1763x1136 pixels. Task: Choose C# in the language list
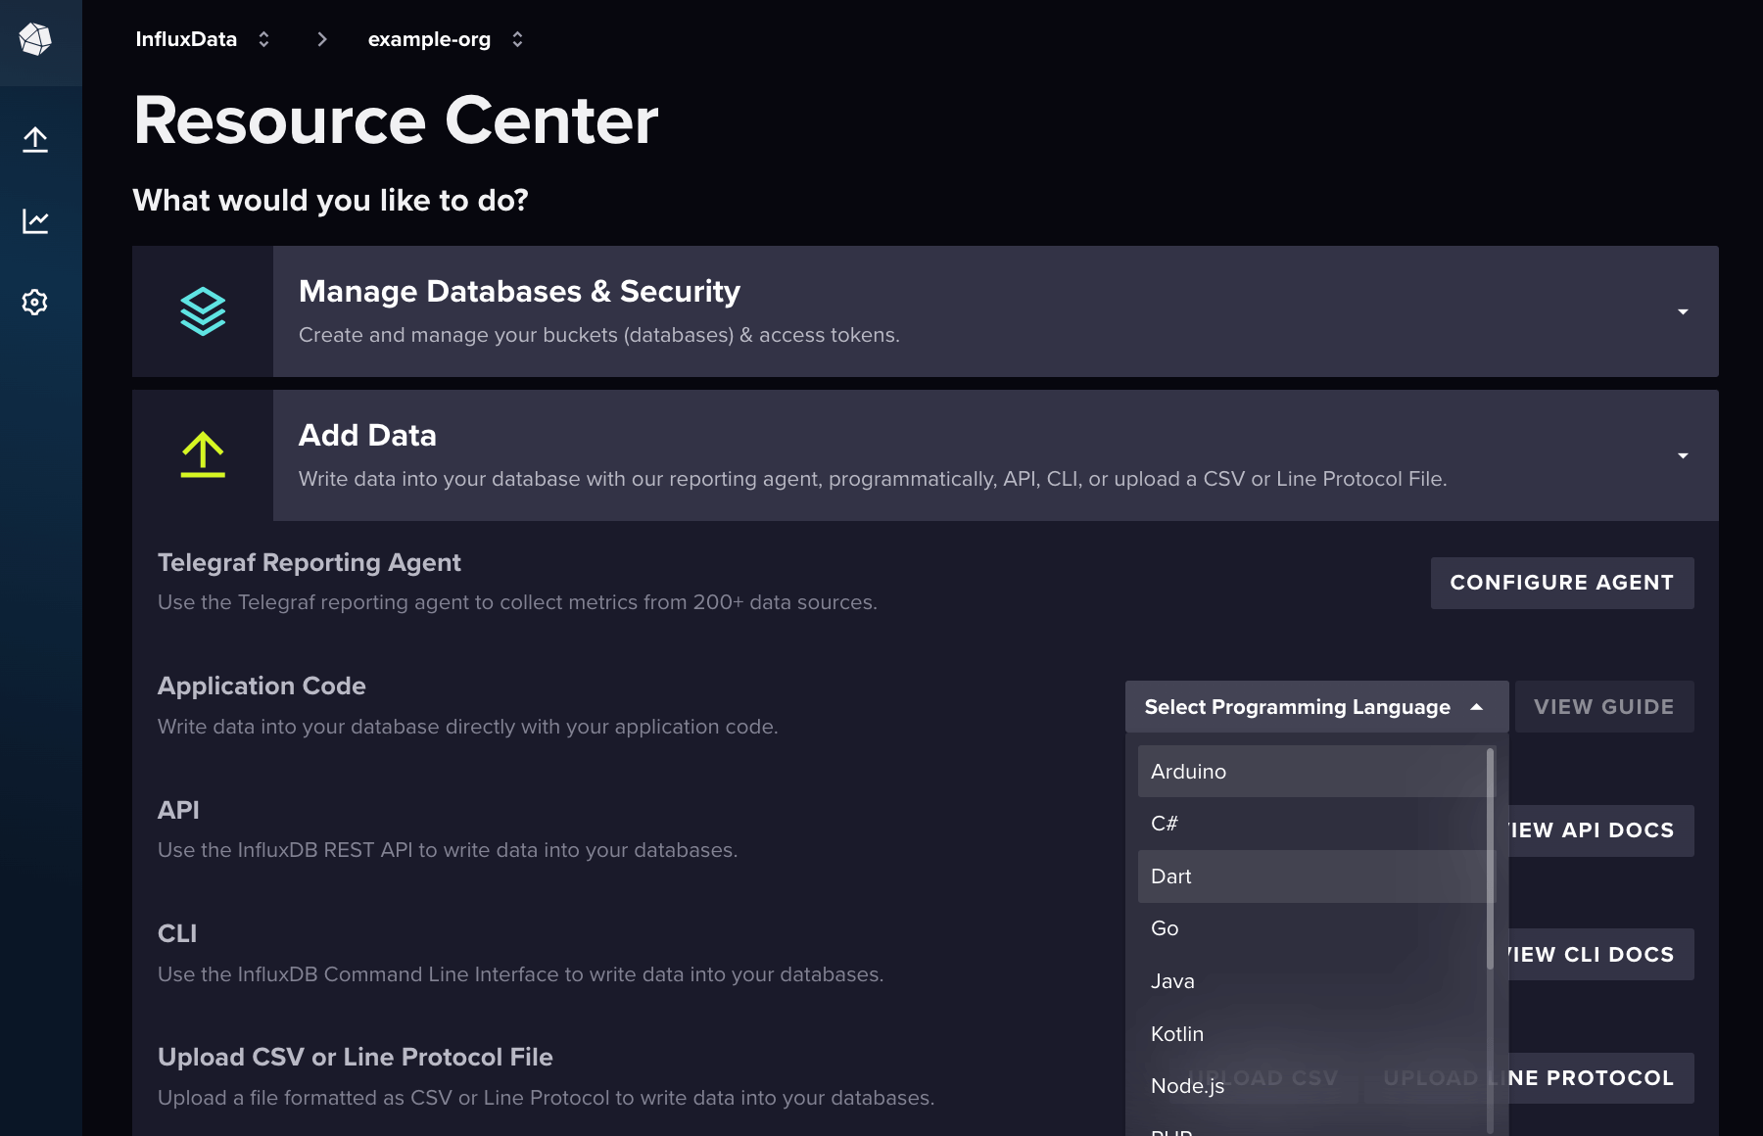1312,824
